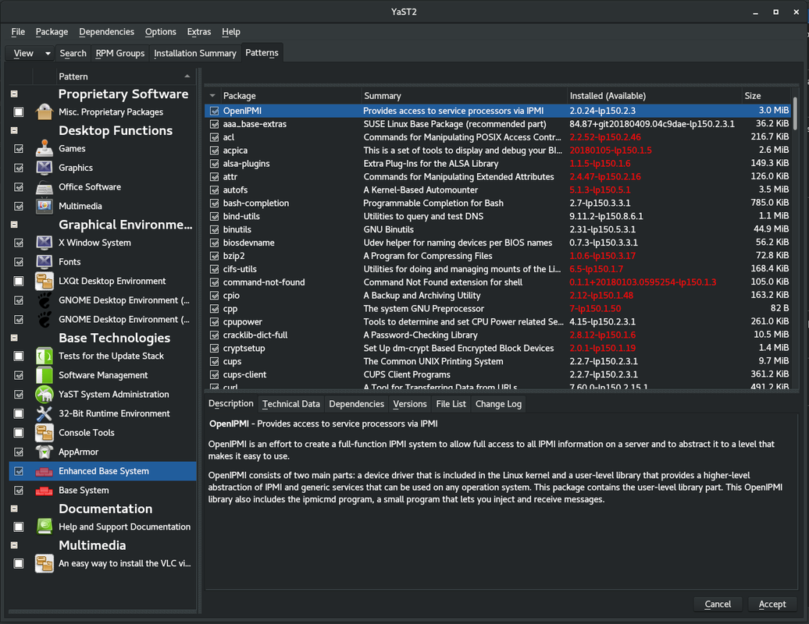Click the AppArmor shield icon
The image size is (809, 624).
[x=45, y=452]
